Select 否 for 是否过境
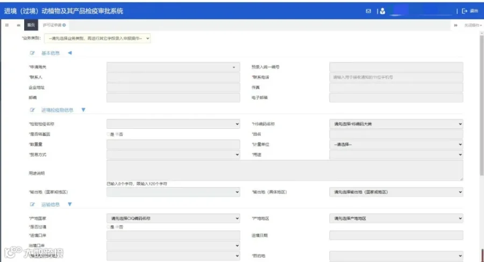 pos(118,227)
